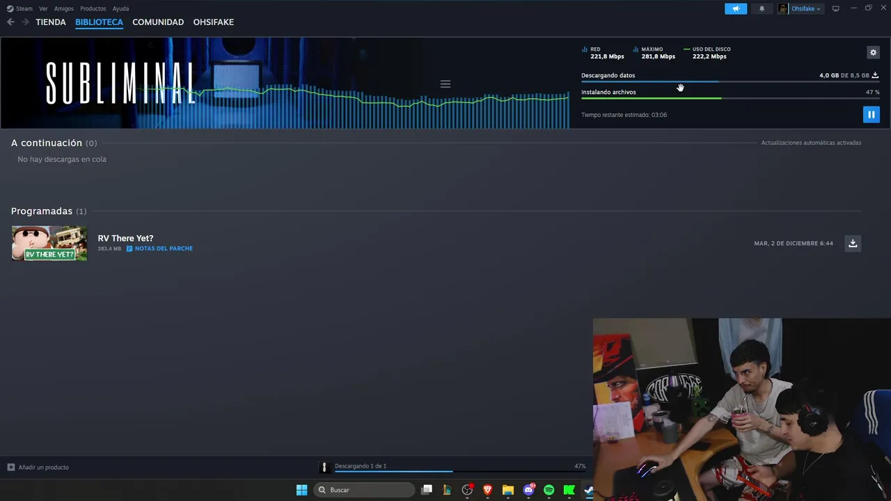Open League of Legends taskbar icon

pos(447,490)
